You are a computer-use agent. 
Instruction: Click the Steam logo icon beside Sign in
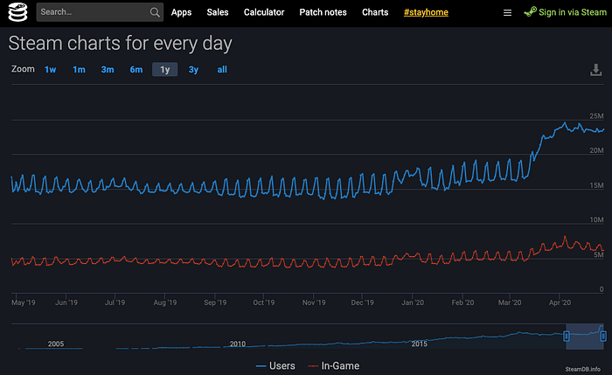pos(530,11)
